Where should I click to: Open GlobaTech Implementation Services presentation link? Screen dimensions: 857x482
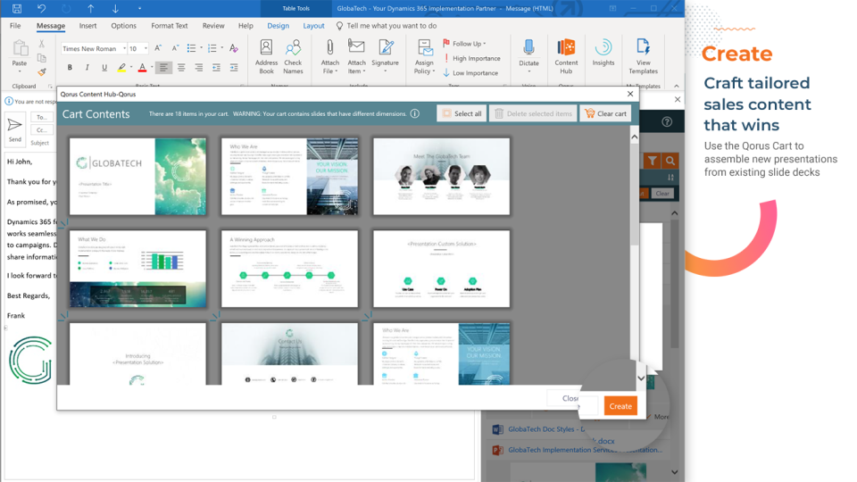click(x=585, y=450)
